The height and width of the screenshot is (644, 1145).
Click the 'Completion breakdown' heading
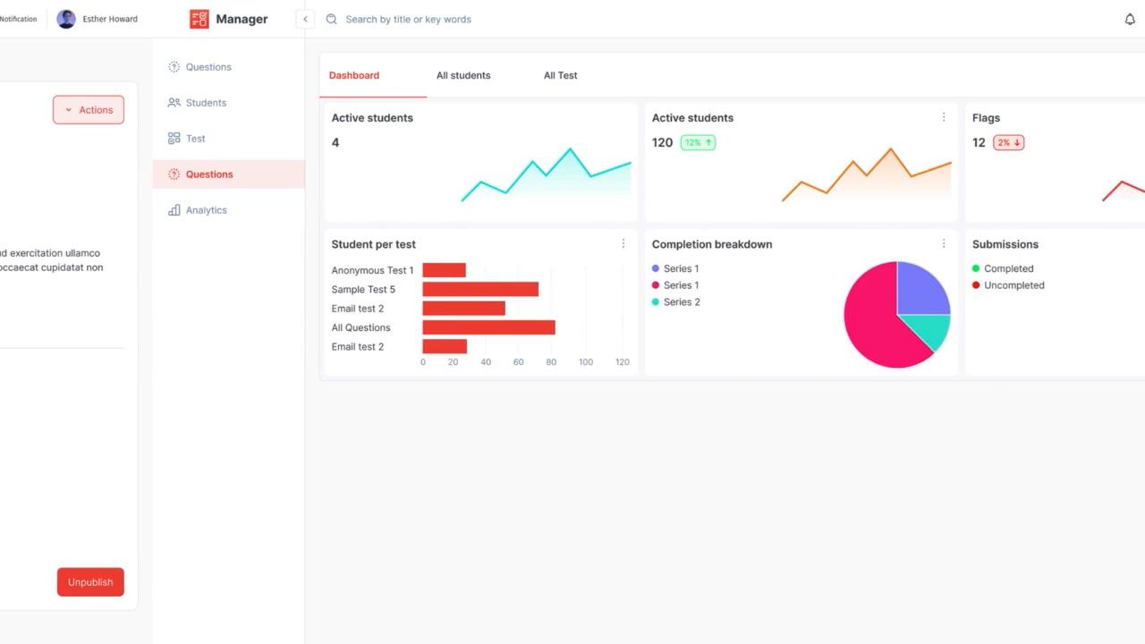(712, 244)
